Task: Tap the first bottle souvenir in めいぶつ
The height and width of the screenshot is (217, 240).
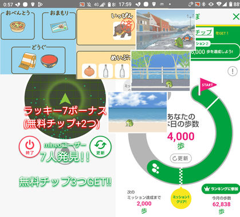Action: (105, 71)
